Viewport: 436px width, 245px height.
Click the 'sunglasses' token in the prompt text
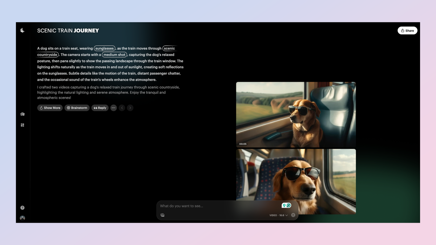click(105, 48)
